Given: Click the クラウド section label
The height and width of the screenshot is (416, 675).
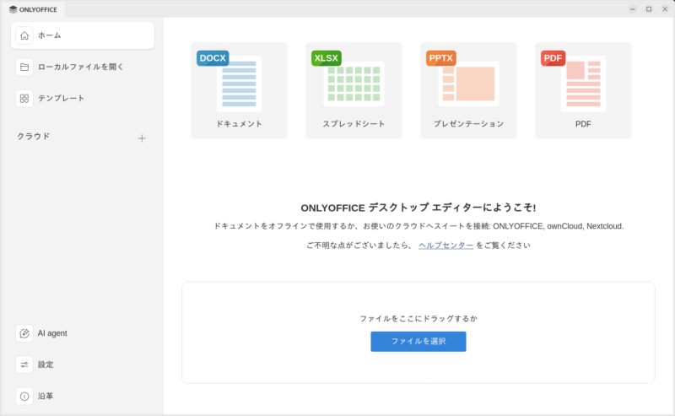Looking at the screenshot, I should pos(34,137).
